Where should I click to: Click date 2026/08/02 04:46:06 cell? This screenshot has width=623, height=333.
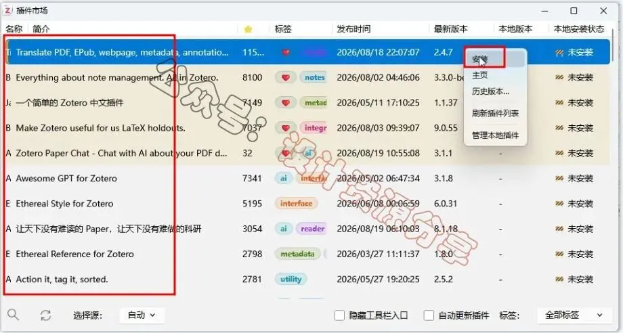[x=378, y=77]
